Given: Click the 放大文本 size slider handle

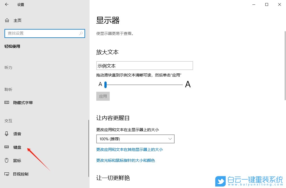Looking at the screenshot, I should 106,85.
